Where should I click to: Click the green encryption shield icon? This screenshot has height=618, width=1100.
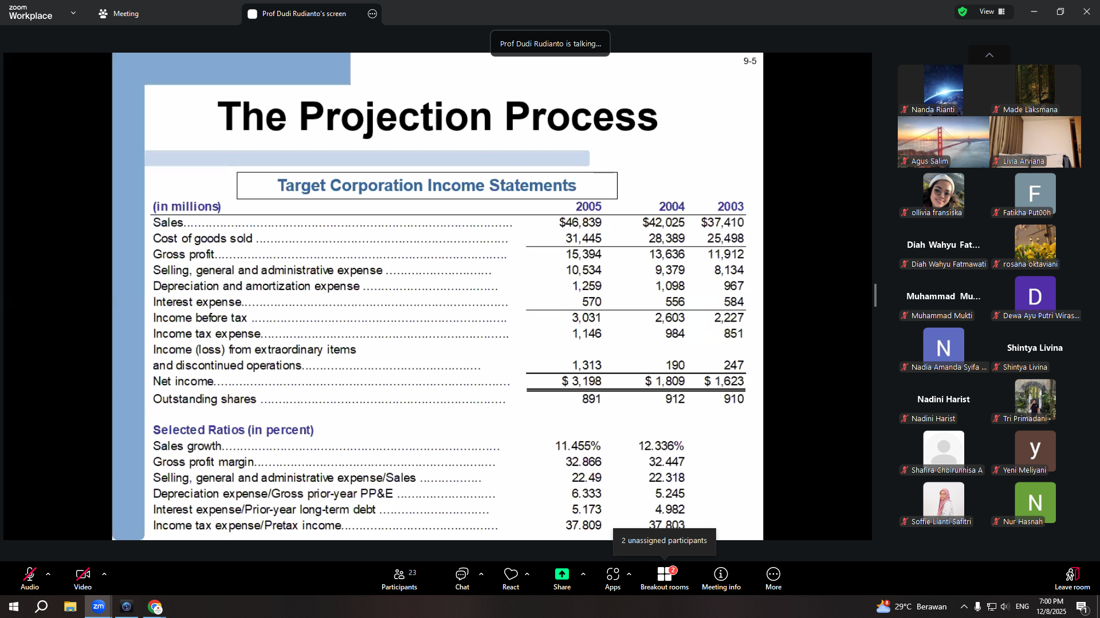962,11
